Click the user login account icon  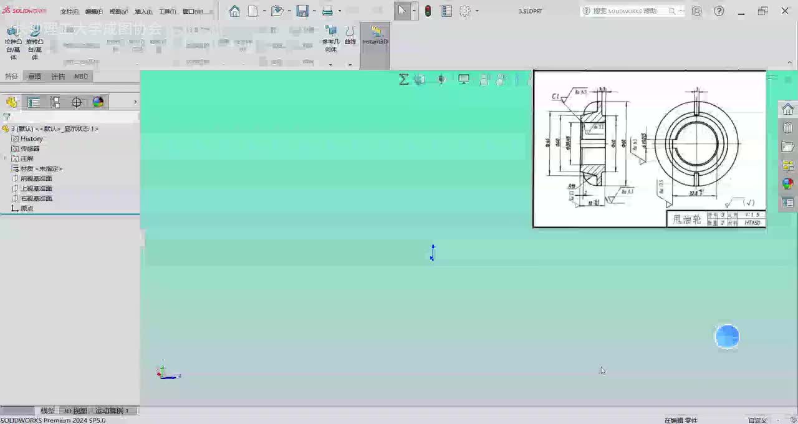(697, 11)
